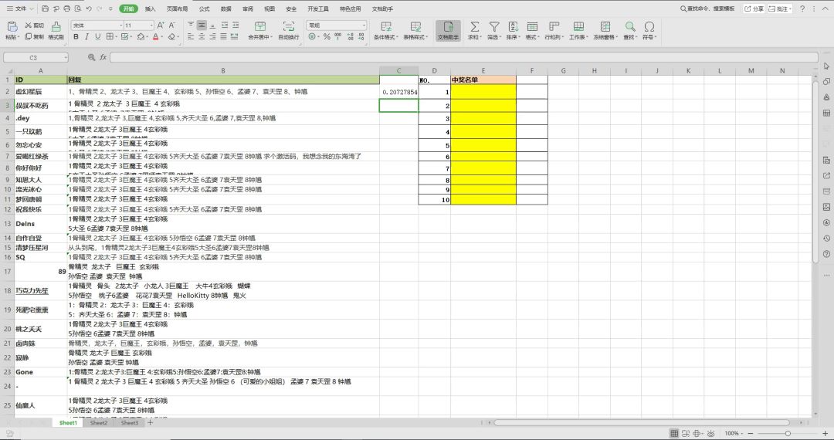
Task: Toggle bold formatting with B
Action: click(76, 37)
